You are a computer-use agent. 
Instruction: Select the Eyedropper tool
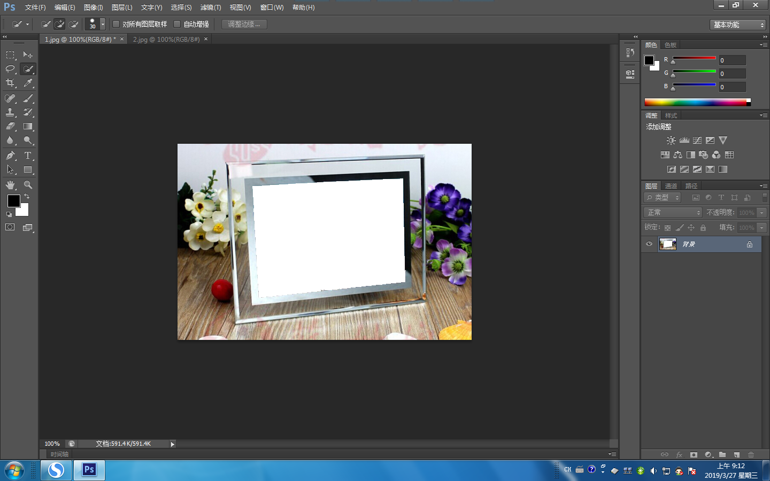click(28, 83)
